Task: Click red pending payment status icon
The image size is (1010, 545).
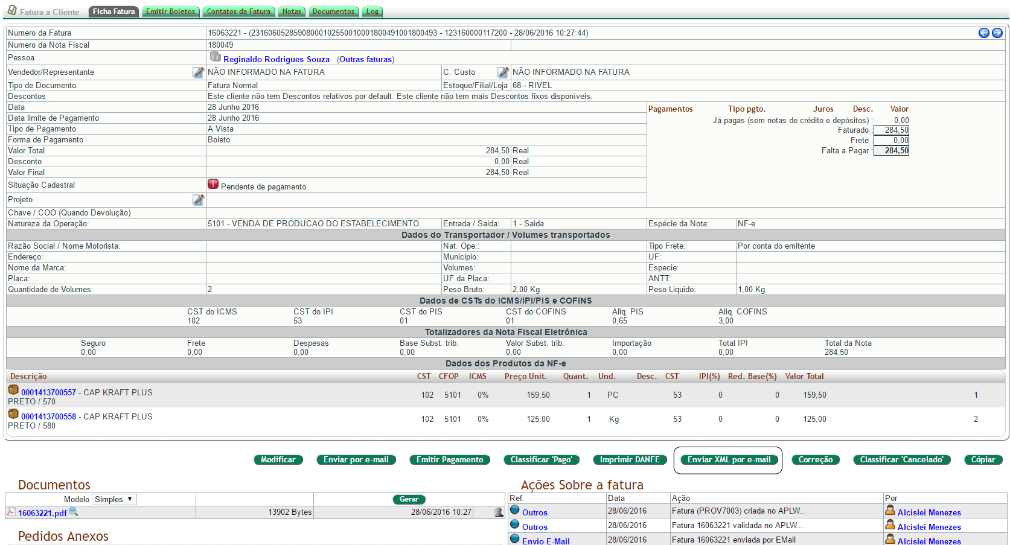Action: pyautogui.click(x=213, y=184)
